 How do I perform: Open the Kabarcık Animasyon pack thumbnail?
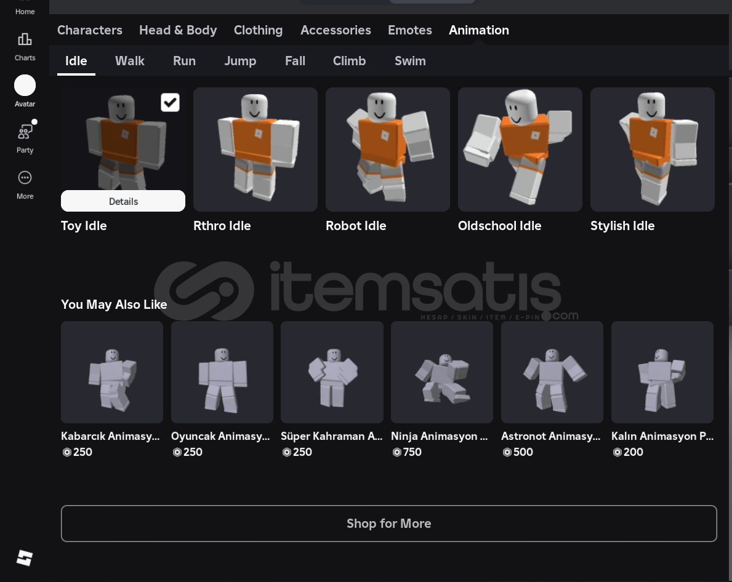112,372
